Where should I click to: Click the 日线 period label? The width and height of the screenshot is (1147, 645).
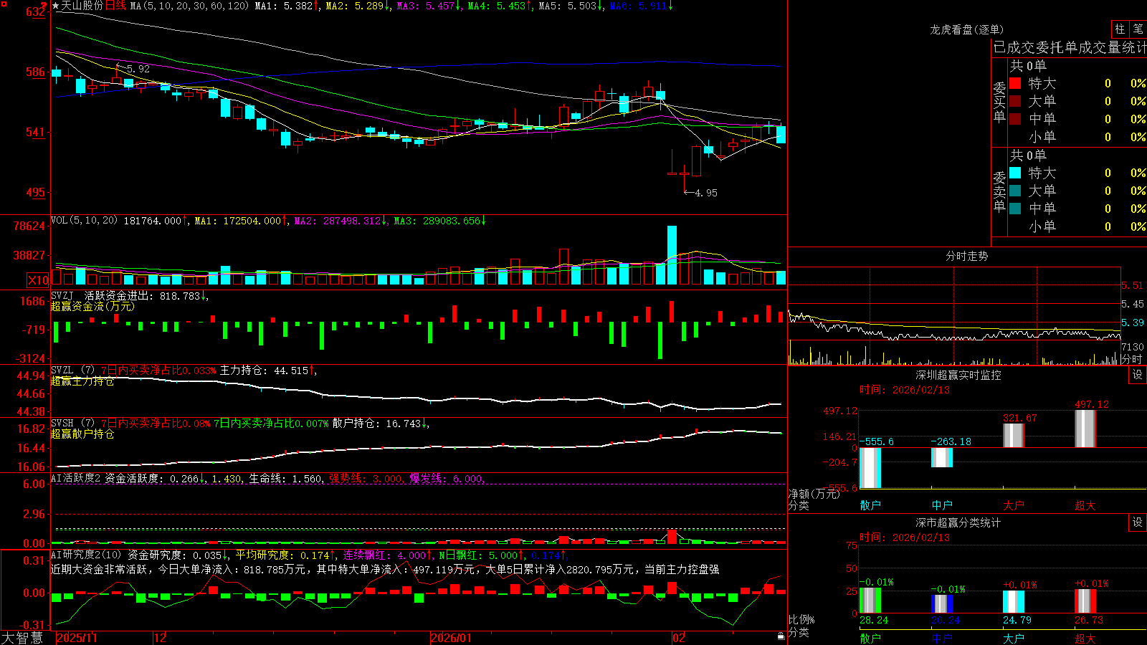point(115,6)
